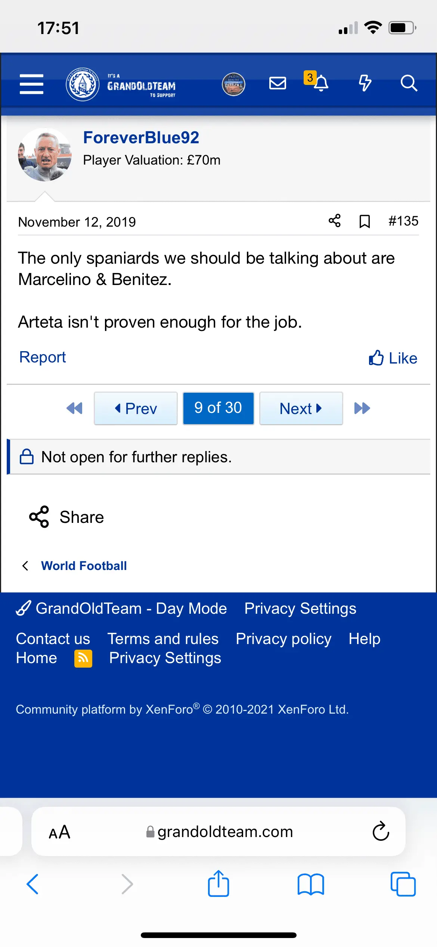Like ForeverBlue92's post

click(393, 358)
